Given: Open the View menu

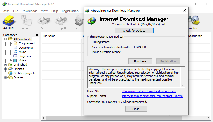Looking at the screenshot, I should [x=44, y=11].
